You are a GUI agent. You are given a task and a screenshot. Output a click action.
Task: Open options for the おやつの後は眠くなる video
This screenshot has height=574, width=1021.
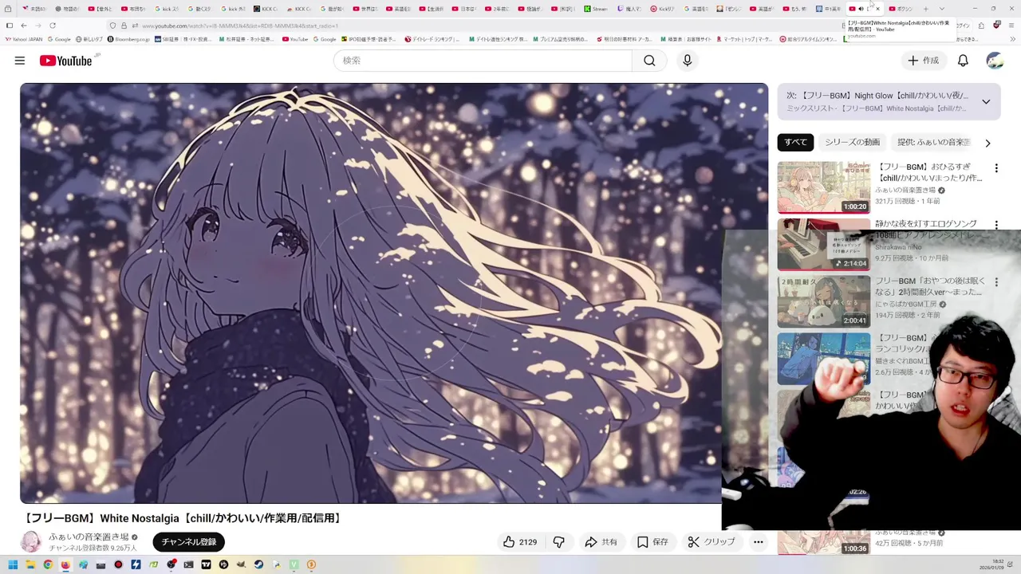(996, 282)
